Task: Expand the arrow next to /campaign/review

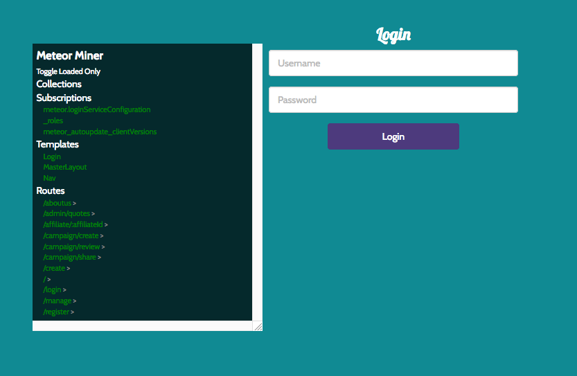Action: [103, 247]
